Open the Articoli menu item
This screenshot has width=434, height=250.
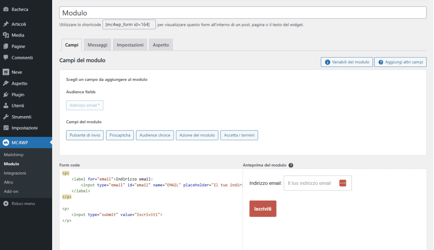click(x=26, y=24)
